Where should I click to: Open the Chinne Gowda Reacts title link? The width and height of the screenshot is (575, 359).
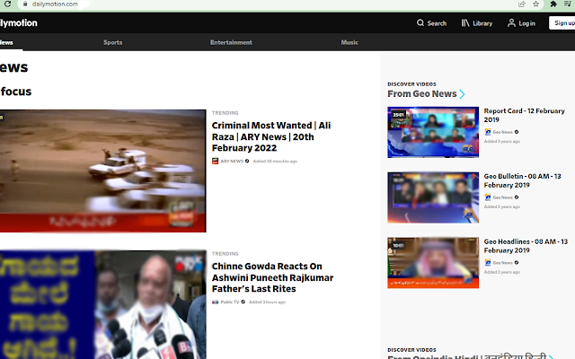[x=272, y=277]
